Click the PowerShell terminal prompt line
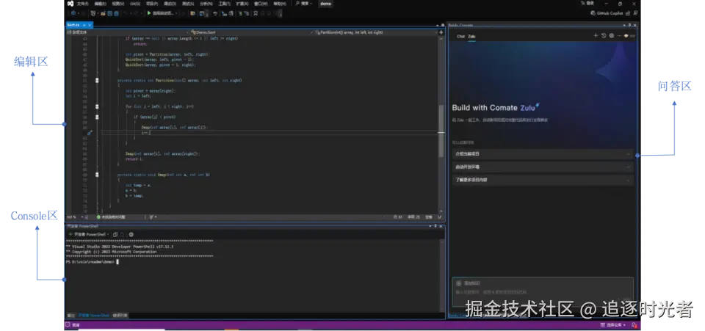 [x=93, y=261]
